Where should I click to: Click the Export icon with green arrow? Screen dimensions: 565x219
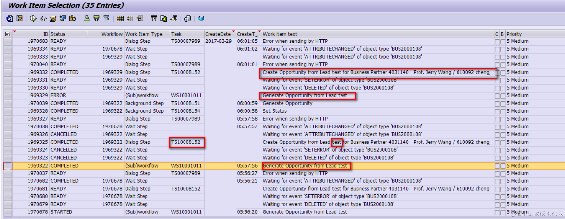tap(164, 19)
